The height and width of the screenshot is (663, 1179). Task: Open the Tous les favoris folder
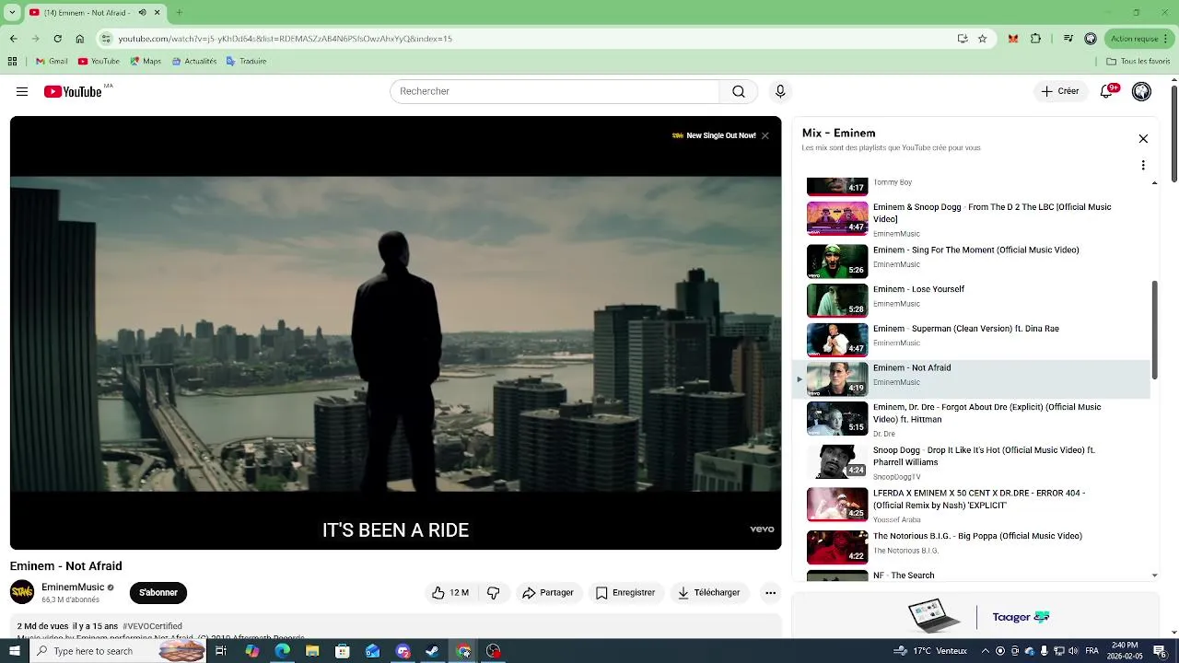coord(1138,62)
